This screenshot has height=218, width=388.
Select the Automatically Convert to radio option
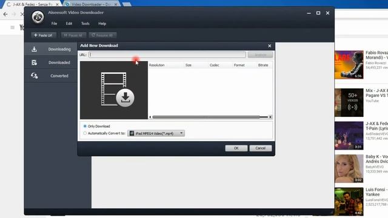[85, 133]
